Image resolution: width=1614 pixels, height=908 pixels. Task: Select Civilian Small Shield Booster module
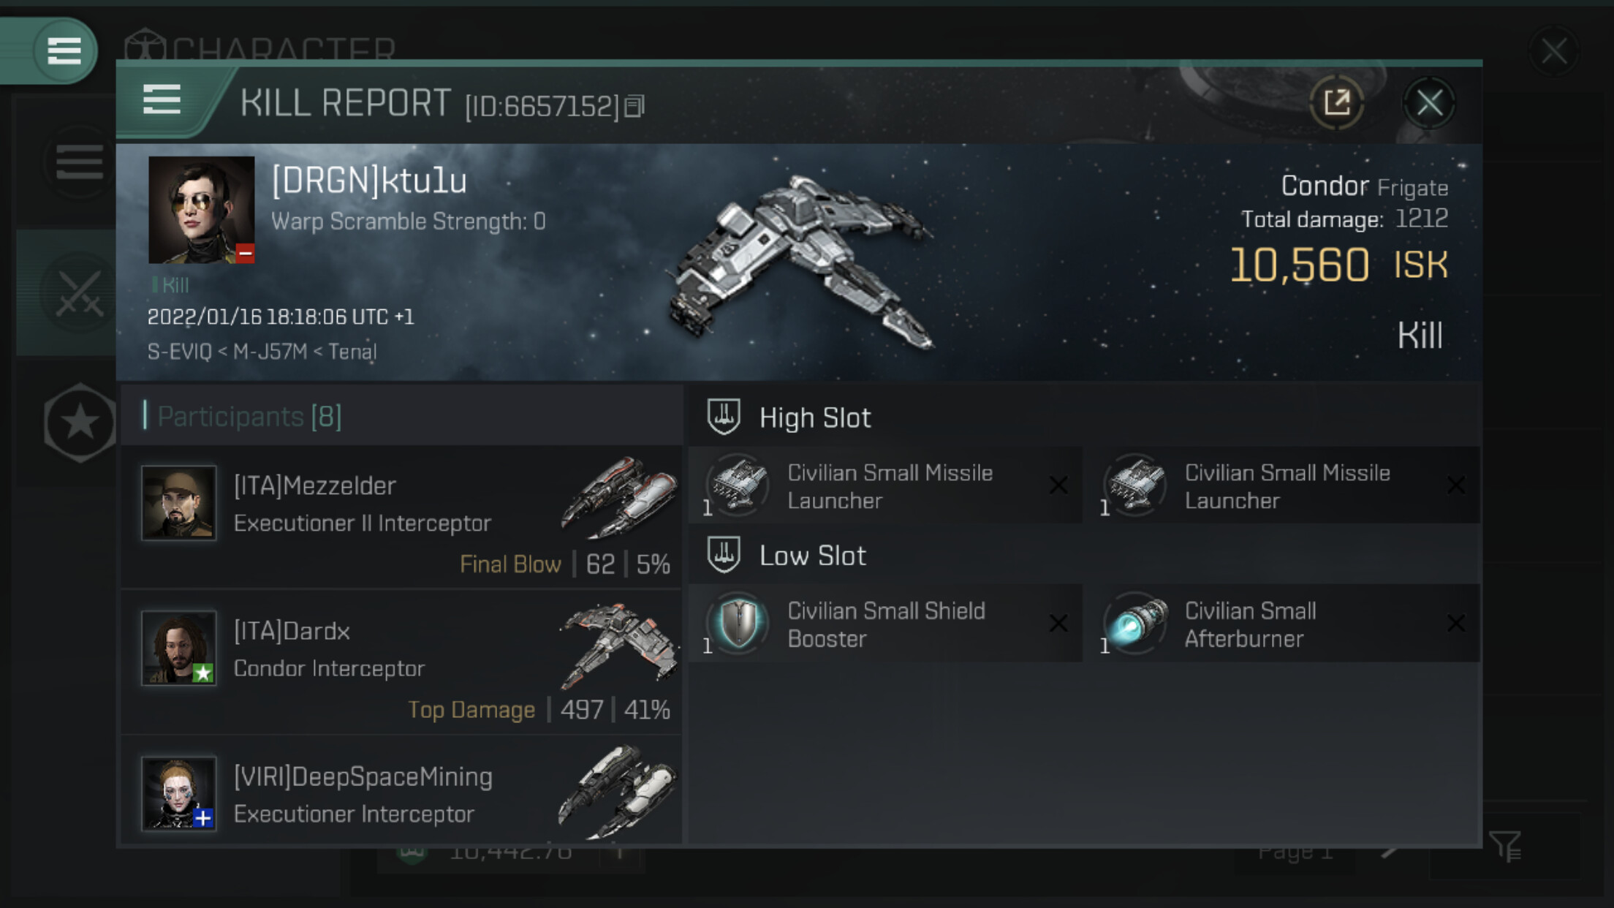(x=885, y=624)
